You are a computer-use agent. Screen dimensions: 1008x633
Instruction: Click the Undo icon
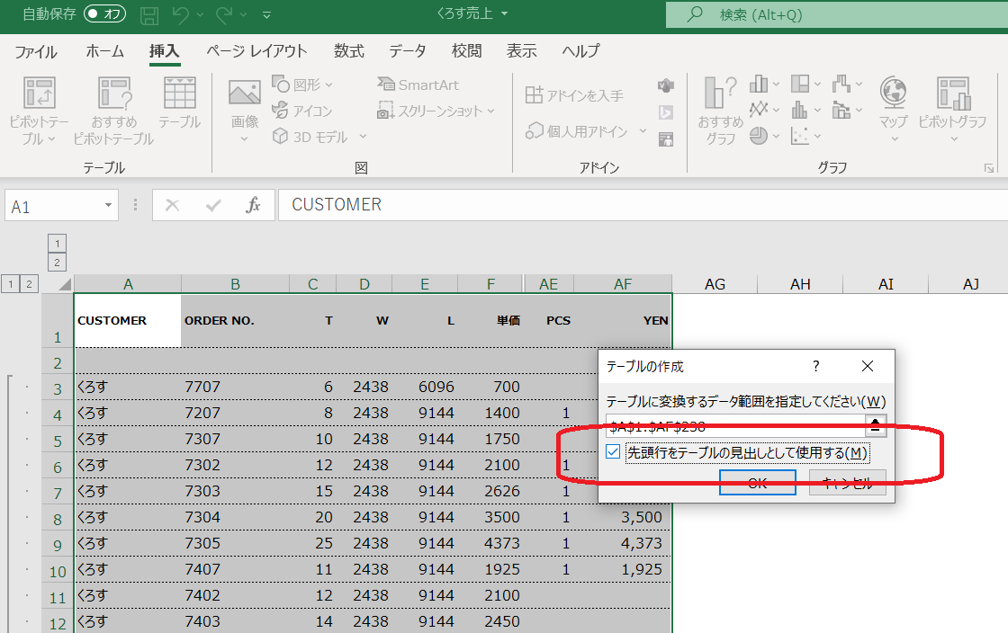[x=181, y=14]
